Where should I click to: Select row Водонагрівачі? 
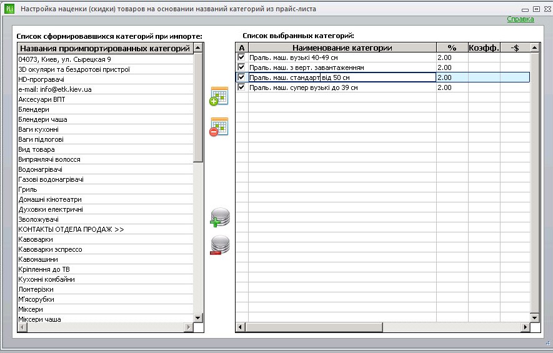(105, 169)
